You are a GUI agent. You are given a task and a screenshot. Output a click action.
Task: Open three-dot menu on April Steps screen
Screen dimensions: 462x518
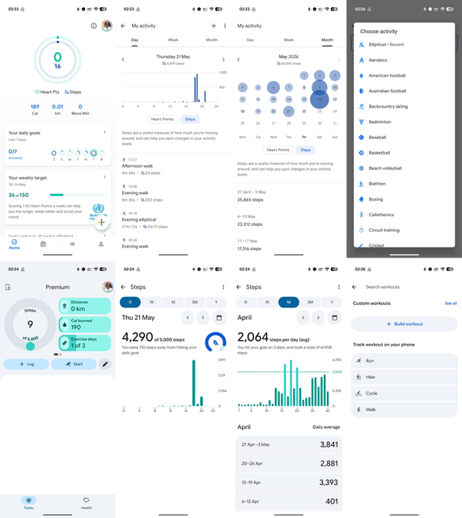[x=339, y=287]
